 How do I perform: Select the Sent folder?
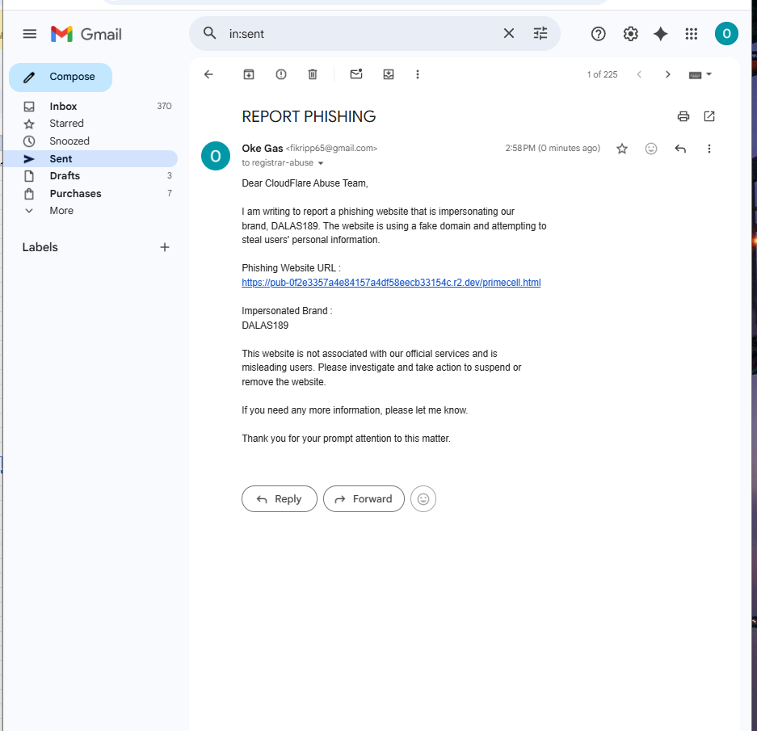90,159
